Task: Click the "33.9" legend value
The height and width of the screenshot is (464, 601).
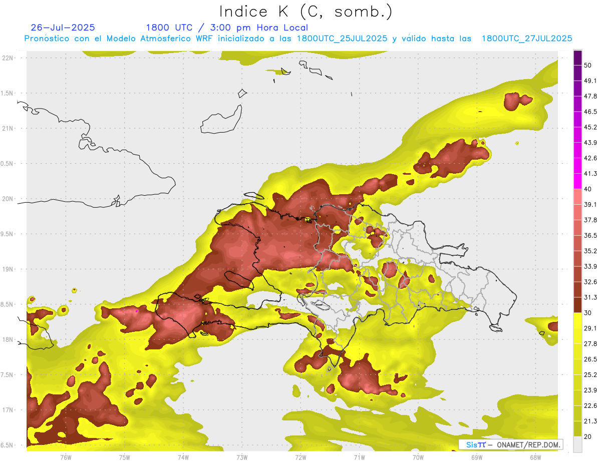Action: point(590,266)
